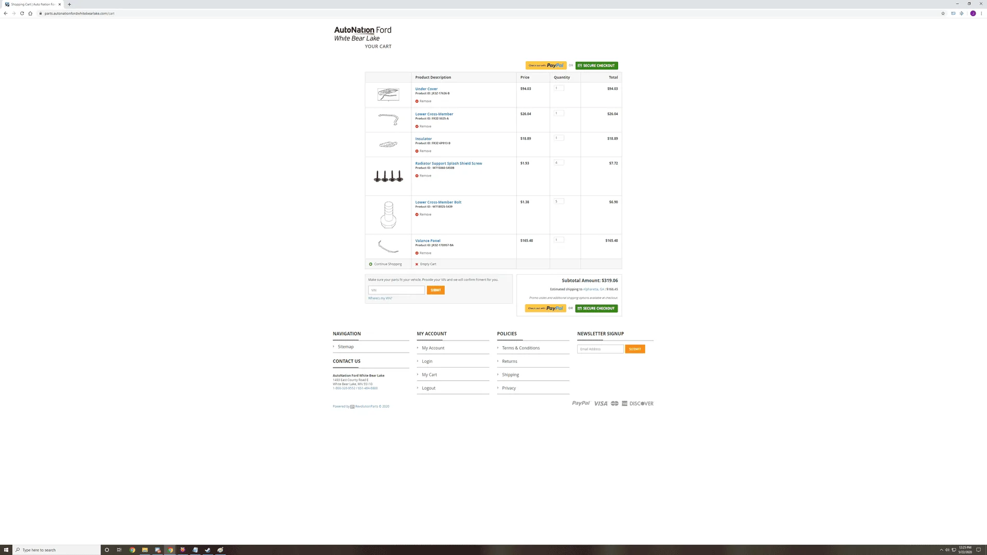987x555 pixels.
Task: Click the quantity box for Valance Panel
Action: click(x=558, y=240)
